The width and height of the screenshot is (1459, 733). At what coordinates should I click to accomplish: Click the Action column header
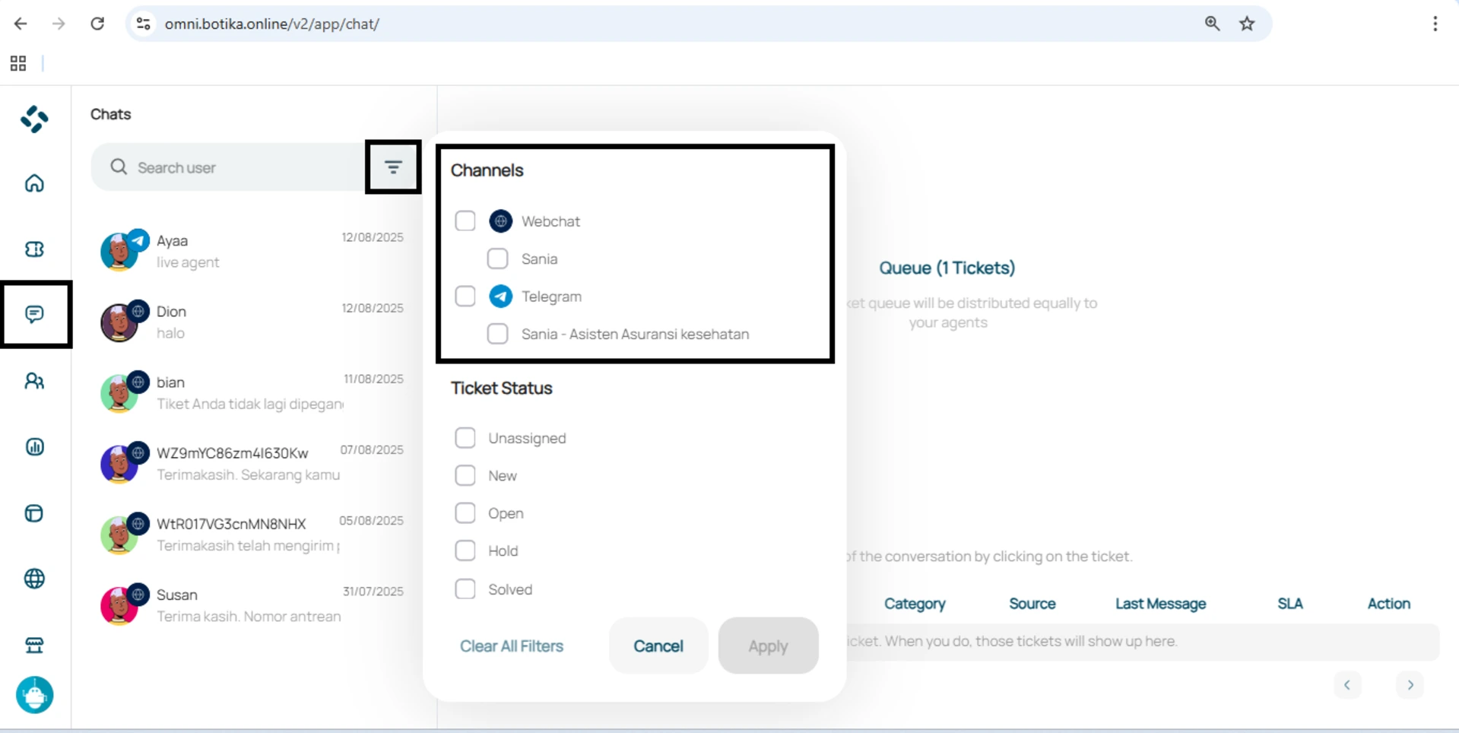click(x=1389, y=604)
